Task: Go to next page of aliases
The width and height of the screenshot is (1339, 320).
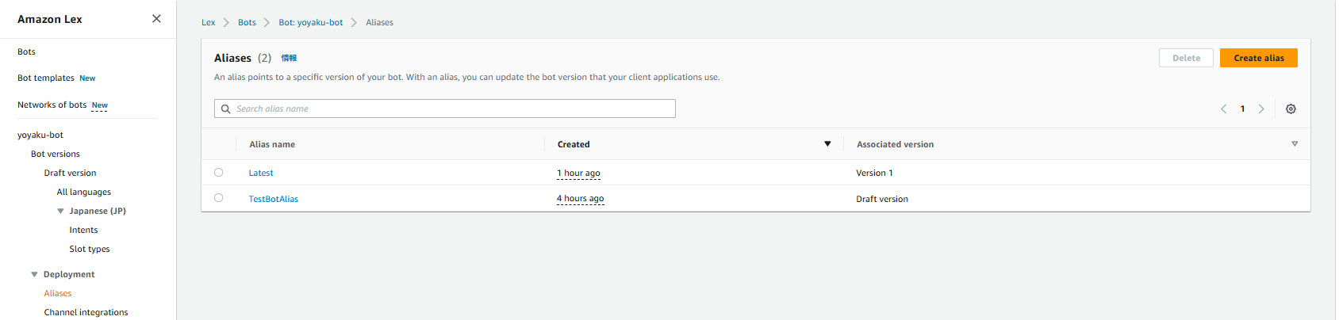Action: (1261, 109)
